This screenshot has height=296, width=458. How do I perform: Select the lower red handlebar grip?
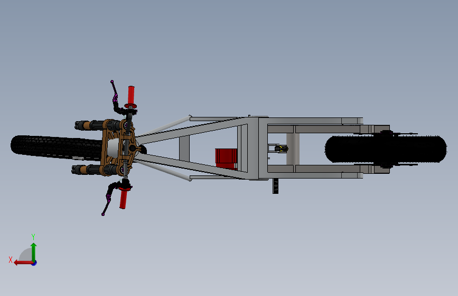(x=124, y=199)
